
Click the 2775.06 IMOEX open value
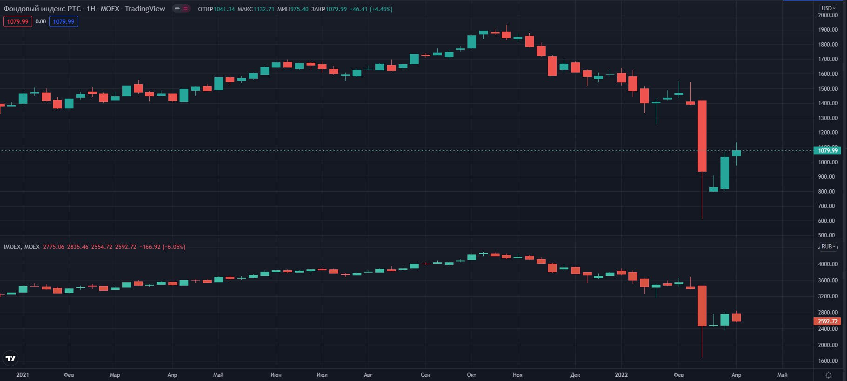click(53, 247)
